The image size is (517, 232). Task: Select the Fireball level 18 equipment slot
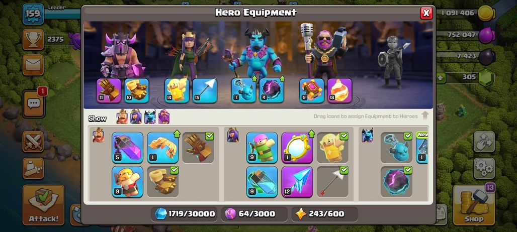339,90
